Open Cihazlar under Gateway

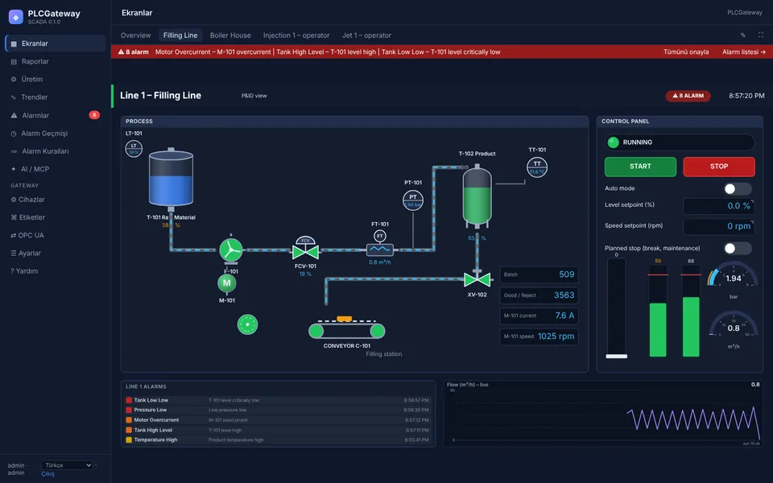(x=56, y=200)
